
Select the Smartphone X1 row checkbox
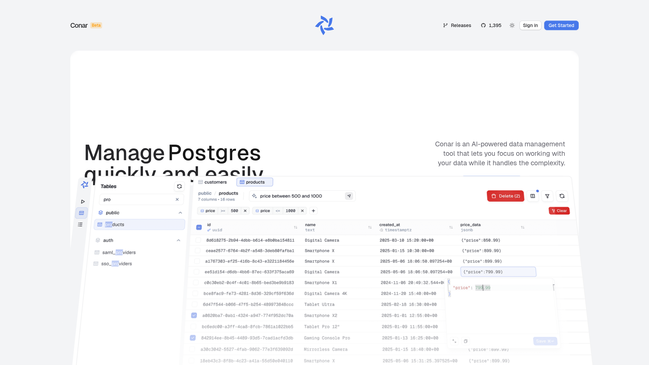(x=196, y=283)
